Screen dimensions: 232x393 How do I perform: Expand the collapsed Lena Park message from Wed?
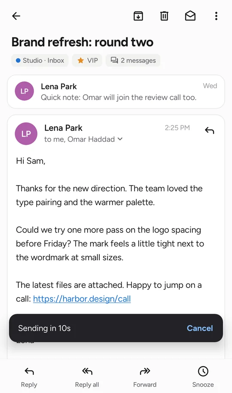[116, 92]
